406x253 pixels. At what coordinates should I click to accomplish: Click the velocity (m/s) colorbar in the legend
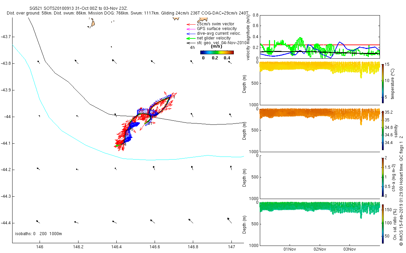(217, 52)
